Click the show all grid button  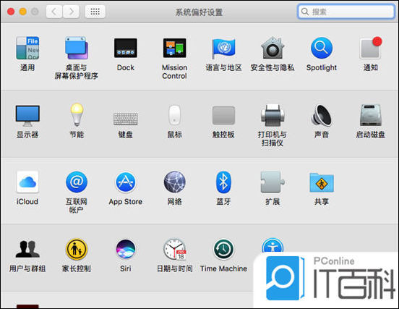[95, 12]
